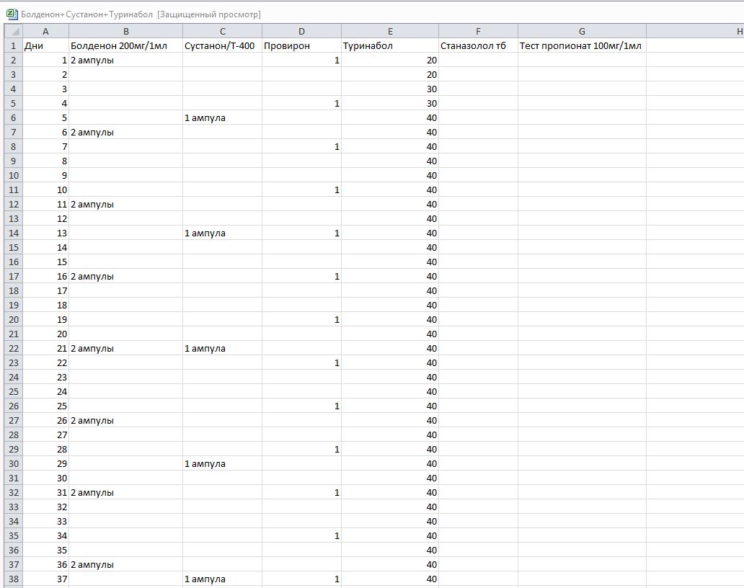
Task: Click the 'Провирон' header cell
Action: pyautogui.click(x=301, y=45)
